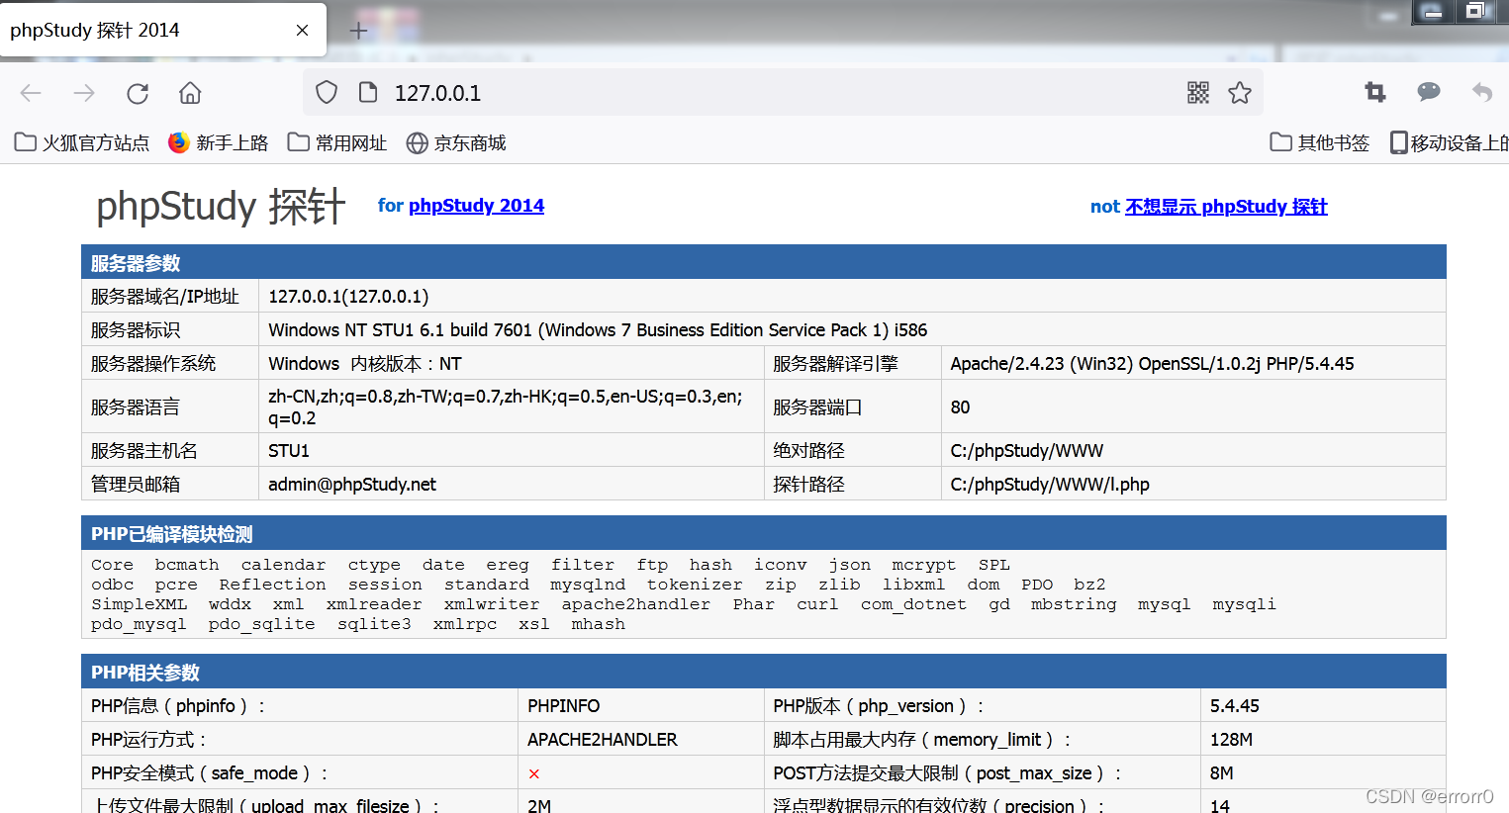Go forward to the next page
The image size is (1509, 813).
pyautogui.click(x=84, y=93)
